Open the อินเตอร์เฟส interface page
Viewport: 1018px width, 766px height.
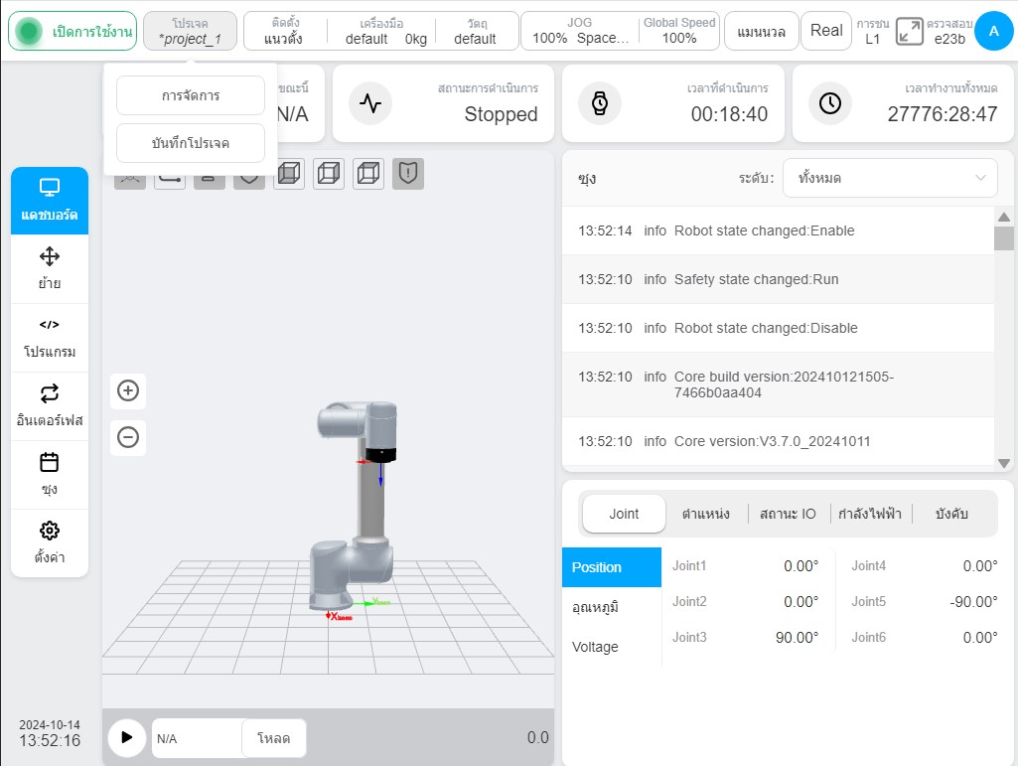pyautogui.click(x=50, y=406)
